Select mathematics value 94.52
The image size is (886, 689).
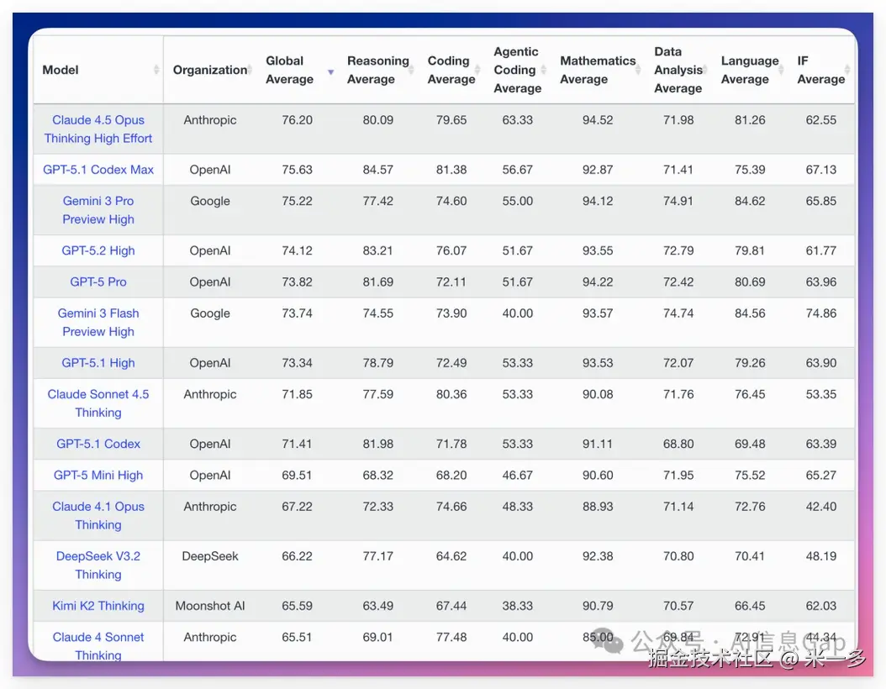click(x=598, y=119)
